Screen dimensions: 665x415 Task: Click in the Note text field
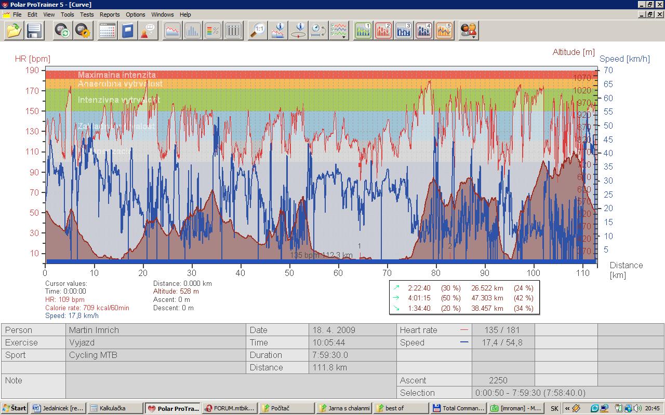[231, 386]
